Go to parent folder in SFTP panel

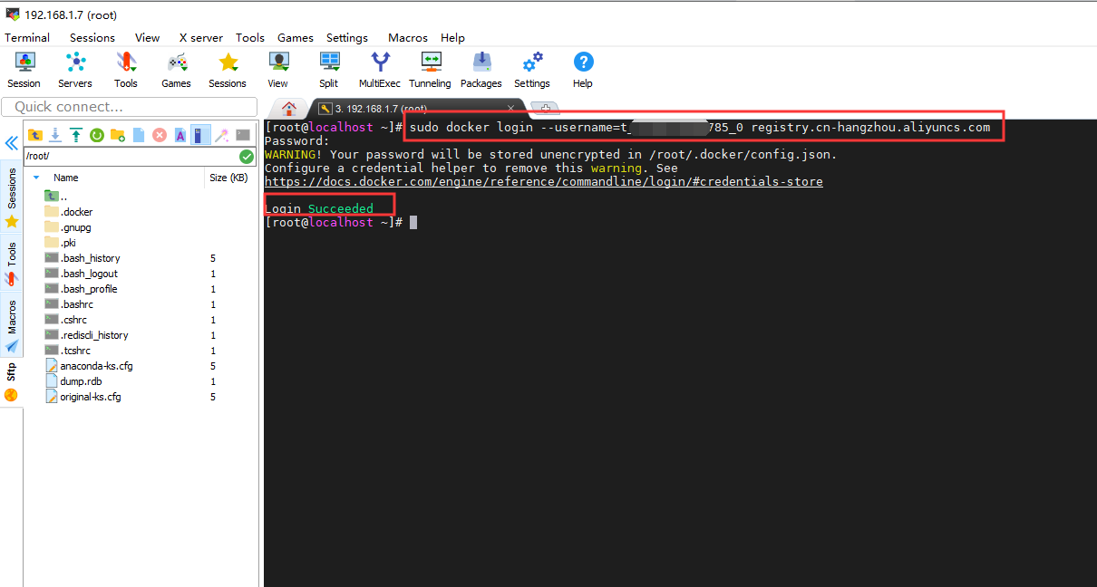pyautogui.click(x=35, y=135)
